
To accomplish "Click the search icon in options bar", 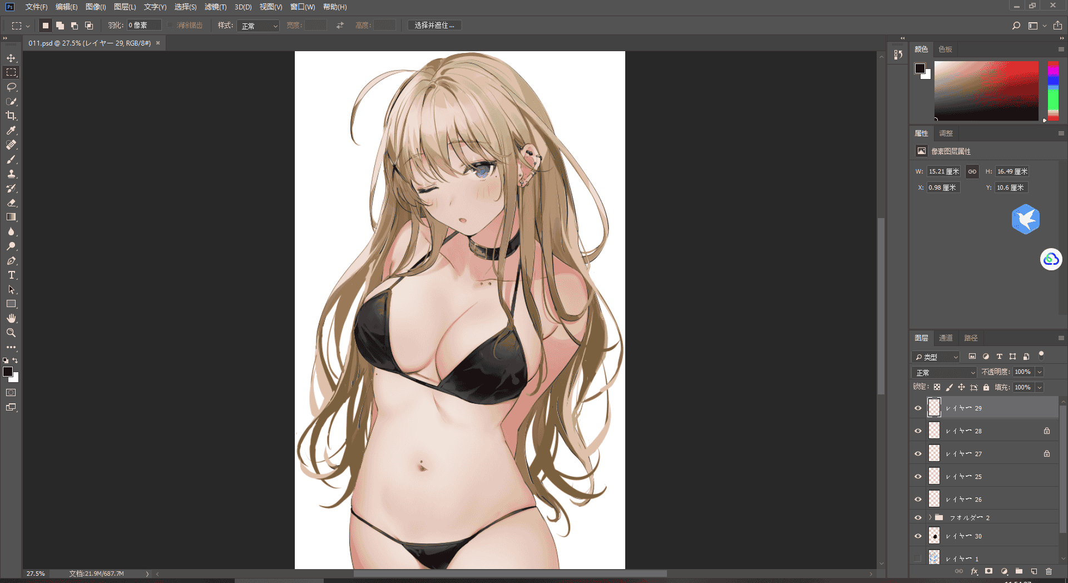I will click(1016, 26).
